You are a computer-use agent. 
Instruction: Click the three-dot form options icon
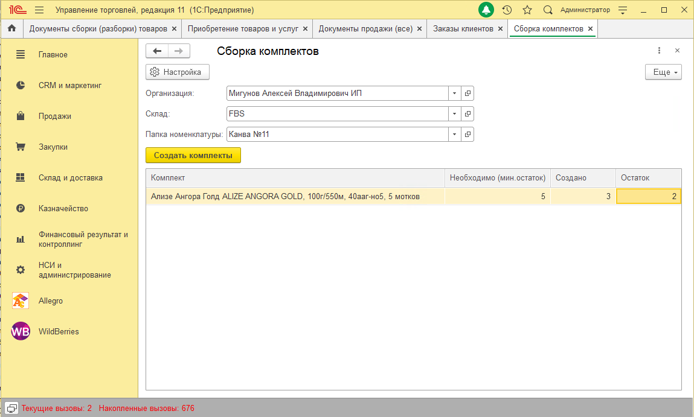point(659,51)
